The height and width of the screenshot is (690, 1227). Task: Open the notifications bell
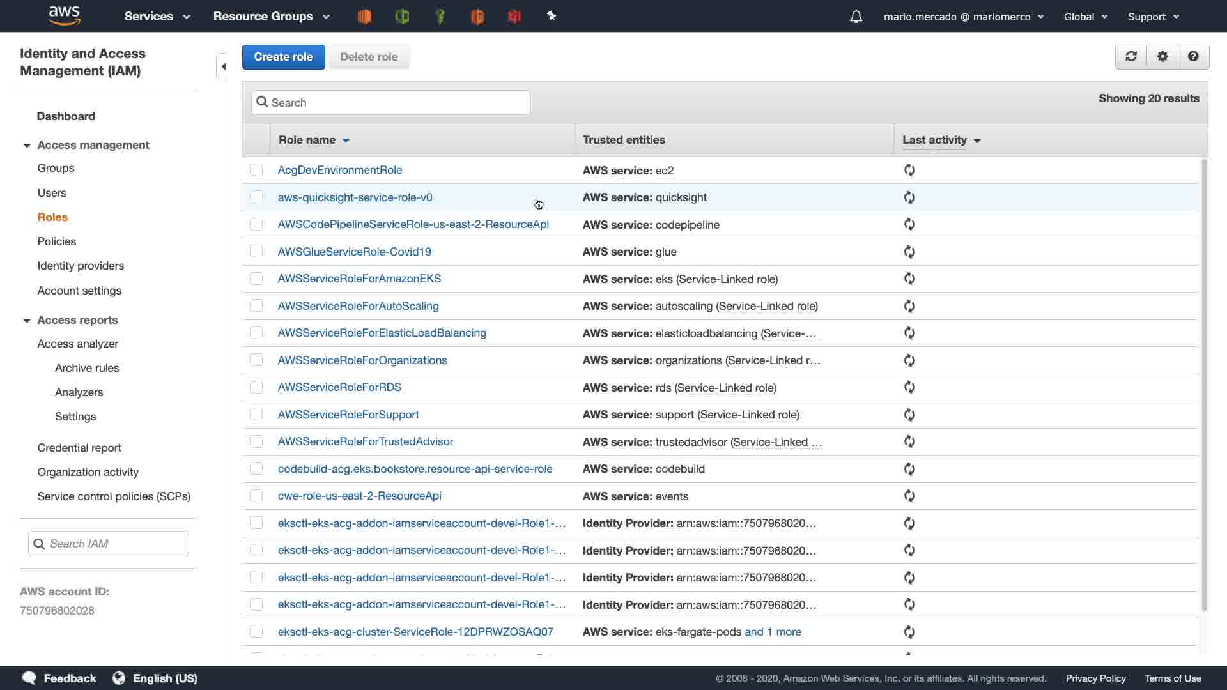[856, 17]
